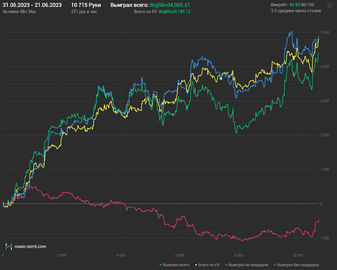Click the 5 000 y-axis label
Screen dimensions: 337x270
coord(324,32)
